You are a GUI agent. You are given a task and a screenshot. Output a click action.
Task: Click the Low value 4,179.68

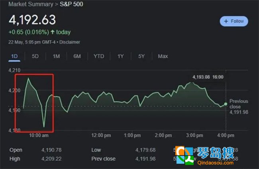point(145,150)
